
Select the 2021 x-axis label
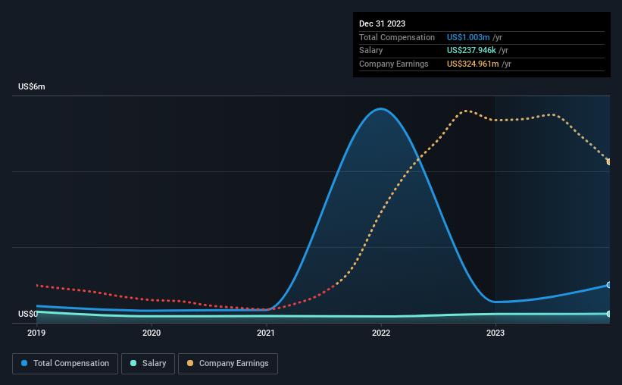pyautogui.click(x=266, y=333)
